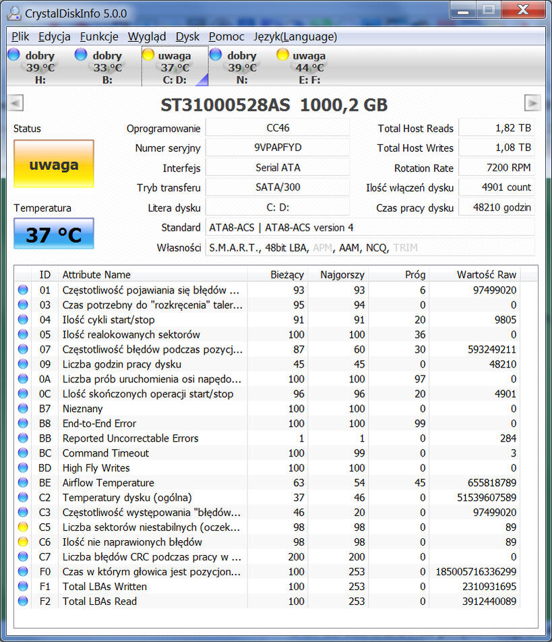Open the Funkcje menu
The image size is (552, 642).
99,37
